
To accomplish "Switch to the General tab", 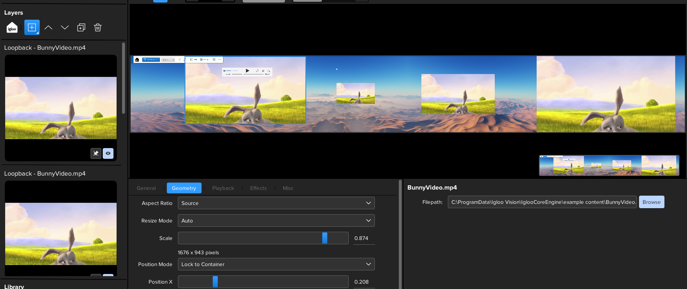I will tap(146, 188).
